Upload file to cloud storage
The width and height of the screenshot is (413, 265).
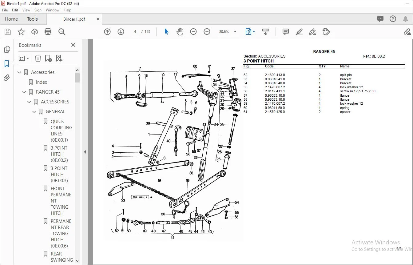(x=35, y=32)
